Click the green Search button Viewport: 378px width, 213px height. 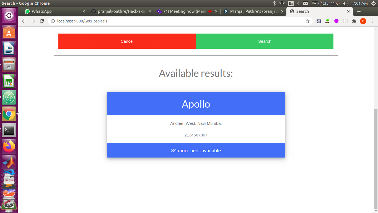pyautogui.click(x=265, y=41)
